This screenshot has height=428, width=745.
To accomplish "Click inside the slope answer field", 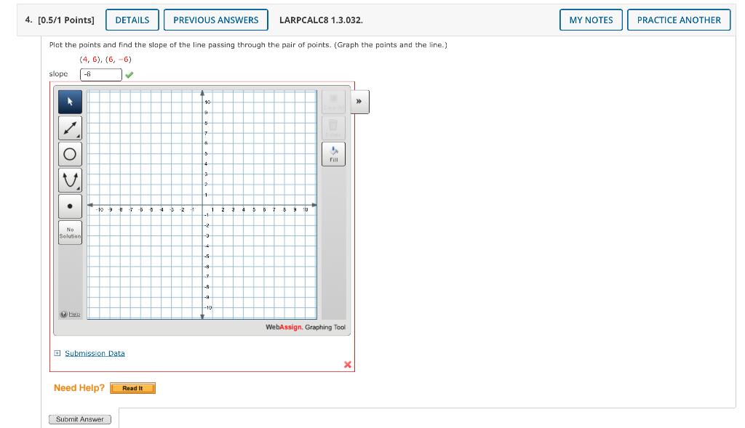I will pos(100,74).
